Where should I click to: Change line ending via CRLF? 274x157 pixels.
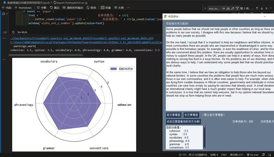point(224,155)
